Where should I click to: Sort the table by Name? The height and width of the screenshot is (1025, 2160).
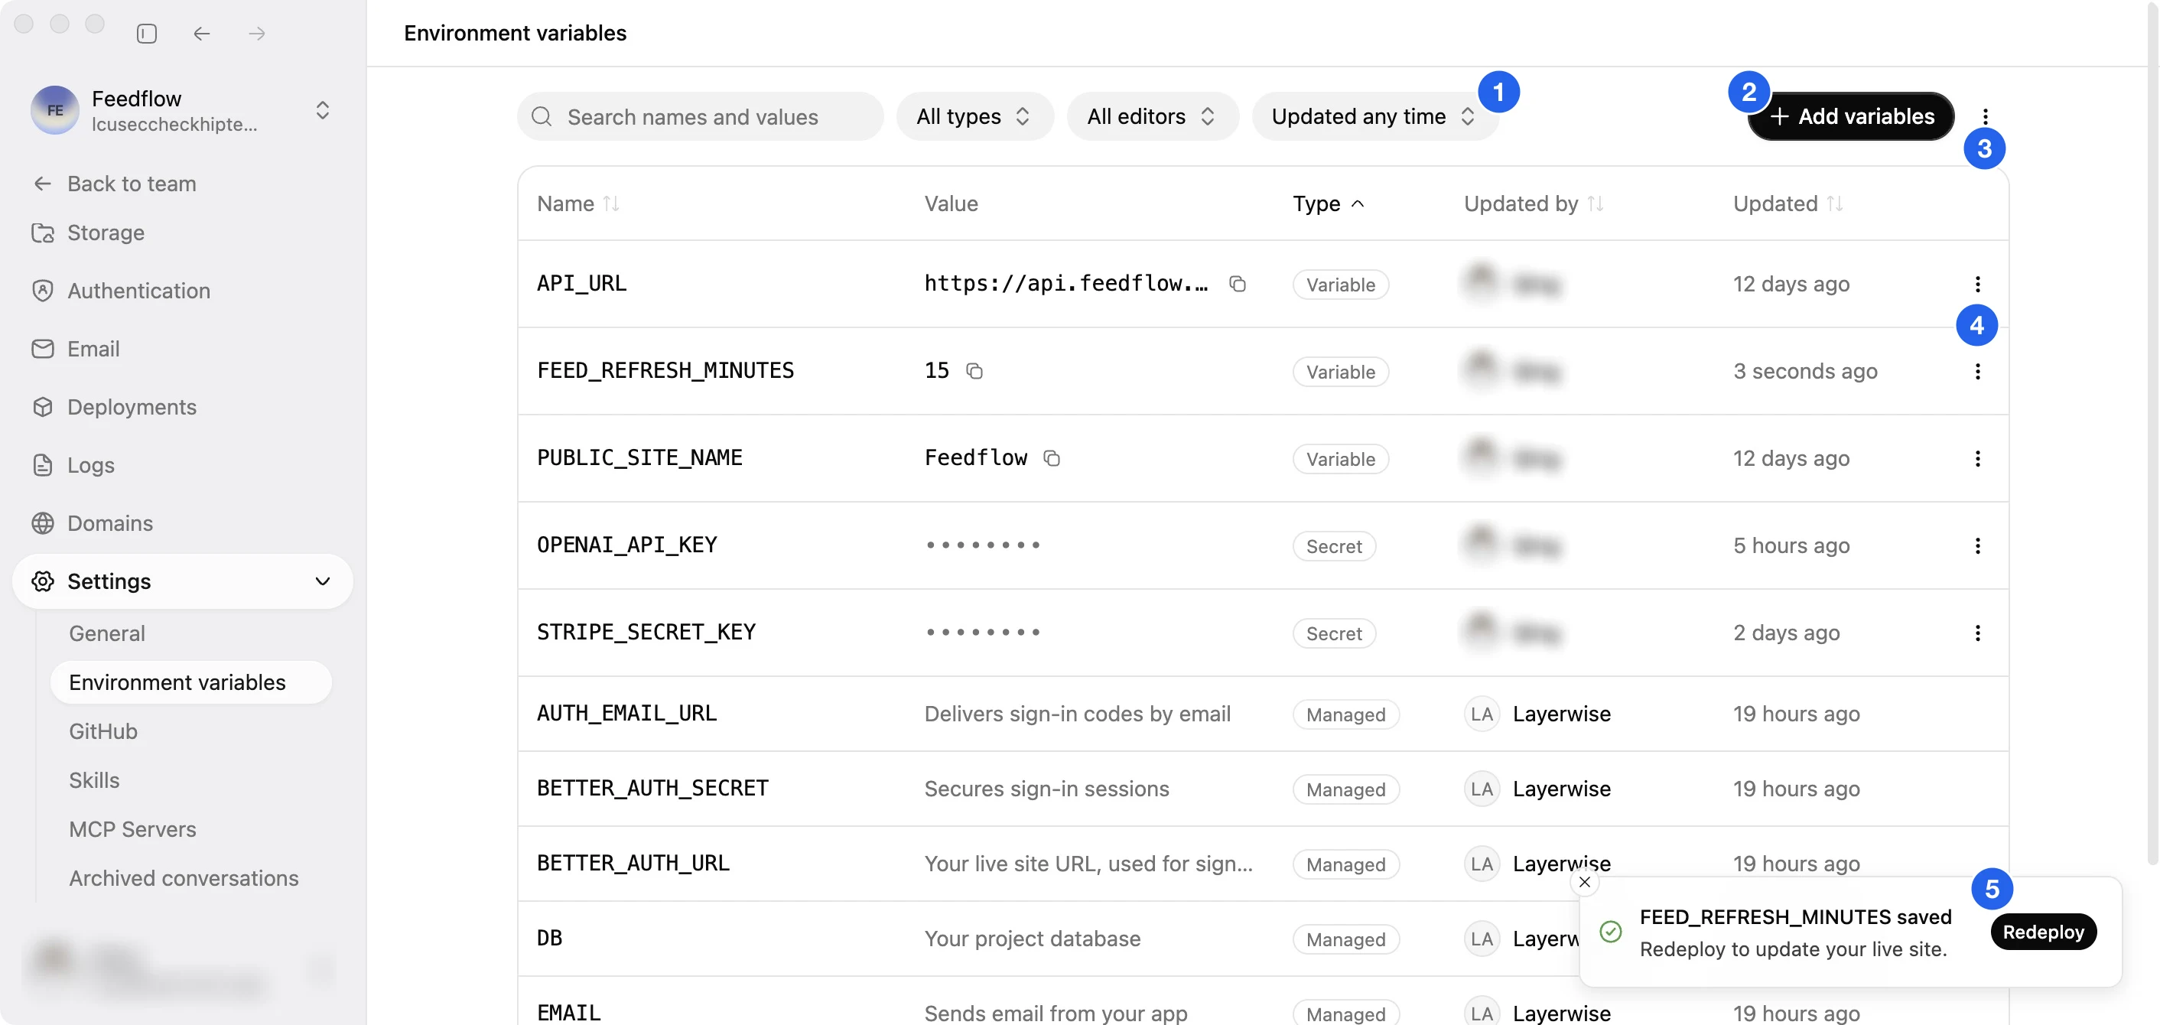point(578,203)
